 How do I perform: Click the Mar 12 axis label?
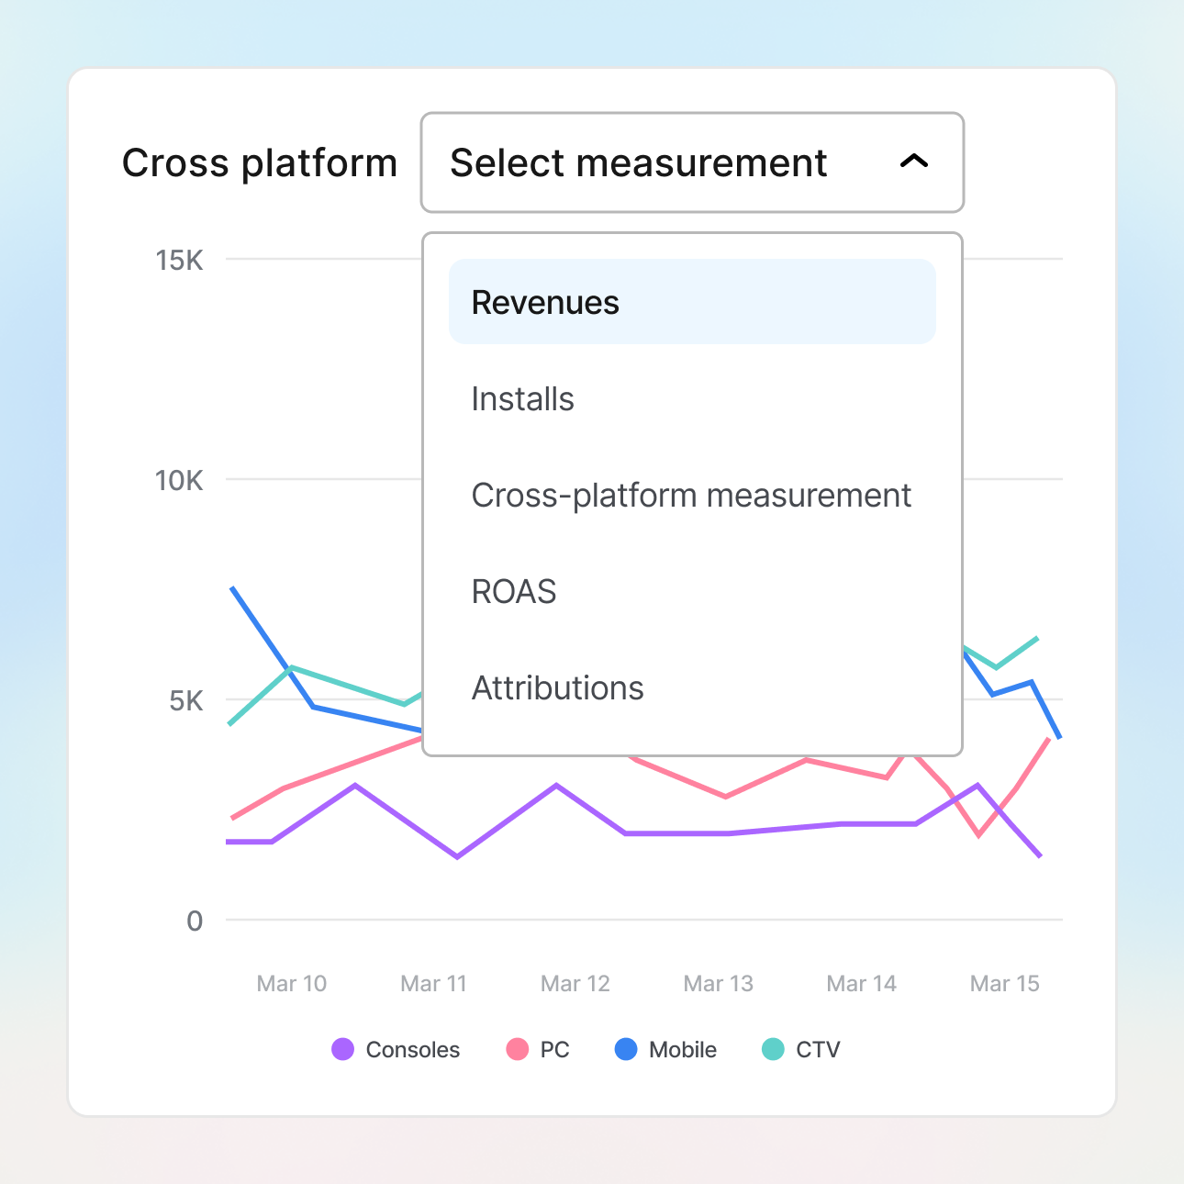tap(575, 983)
